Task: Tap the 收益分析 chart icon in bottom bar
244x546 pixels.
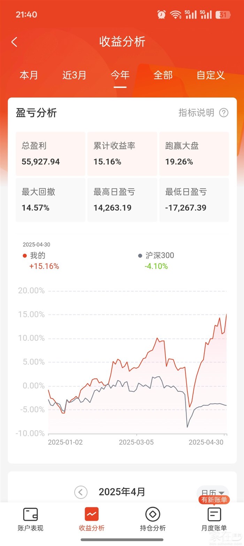Action: [x=92, y=514]
